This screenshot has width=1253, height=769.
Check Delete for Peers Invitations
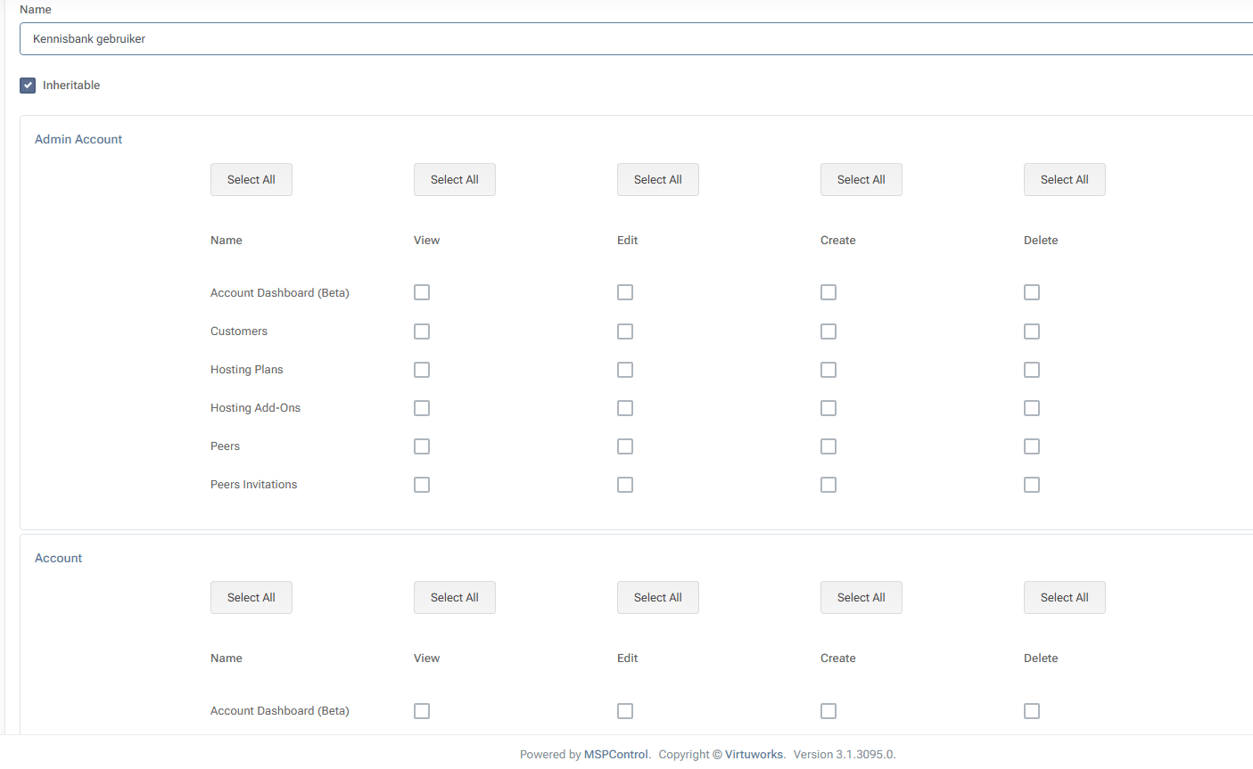[1032, 485]
